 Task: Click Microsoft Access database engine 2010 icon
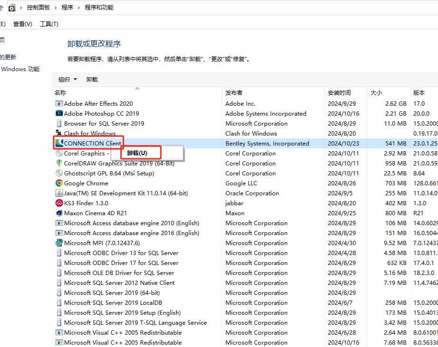click(59, 223)
